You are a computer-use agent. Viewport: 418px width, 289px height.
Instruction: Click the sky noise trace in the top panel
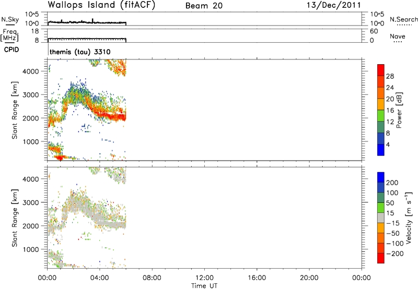(87, 22)
